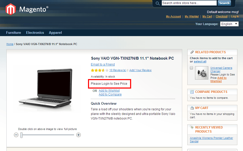Go to Checkout

[x=222, y=16]
